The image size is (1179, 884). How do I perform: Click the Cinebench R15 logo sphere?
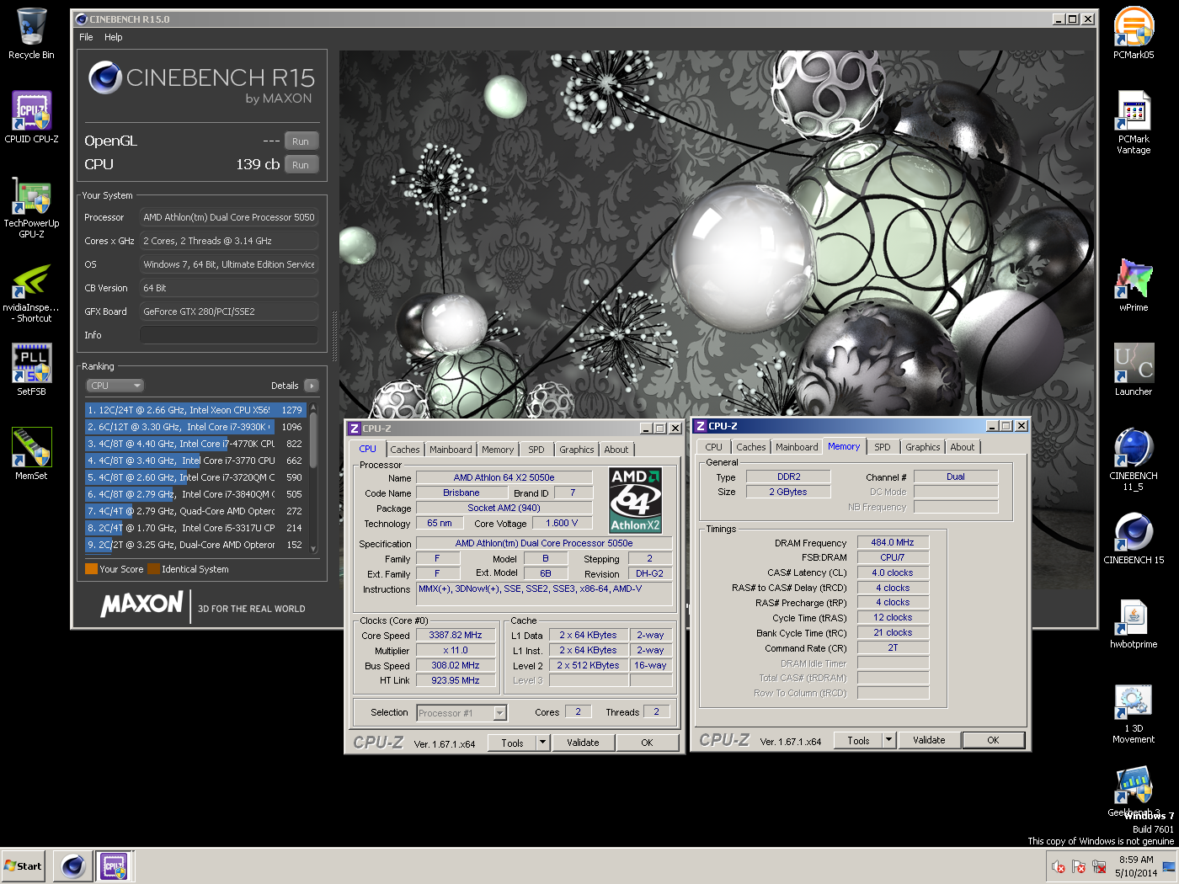pyautogui.click(x=105, y=77)
